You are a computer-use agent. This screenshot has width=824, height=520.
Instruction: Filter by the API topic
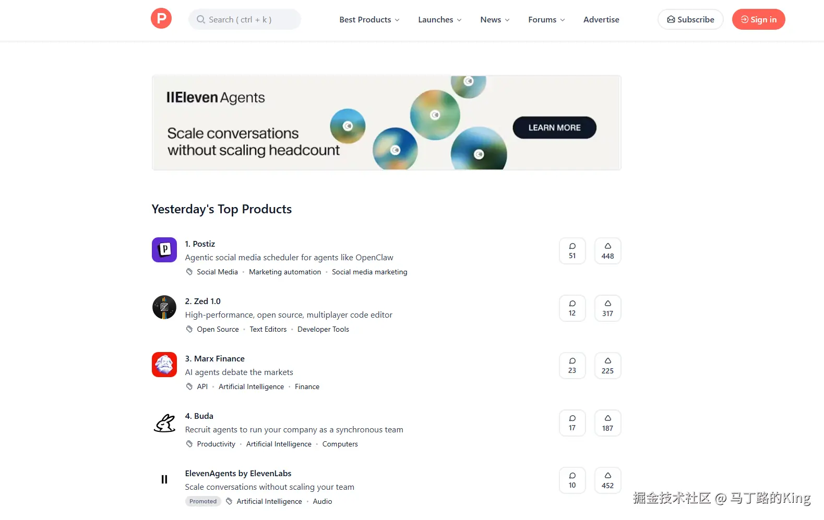(x=202, y=386)
